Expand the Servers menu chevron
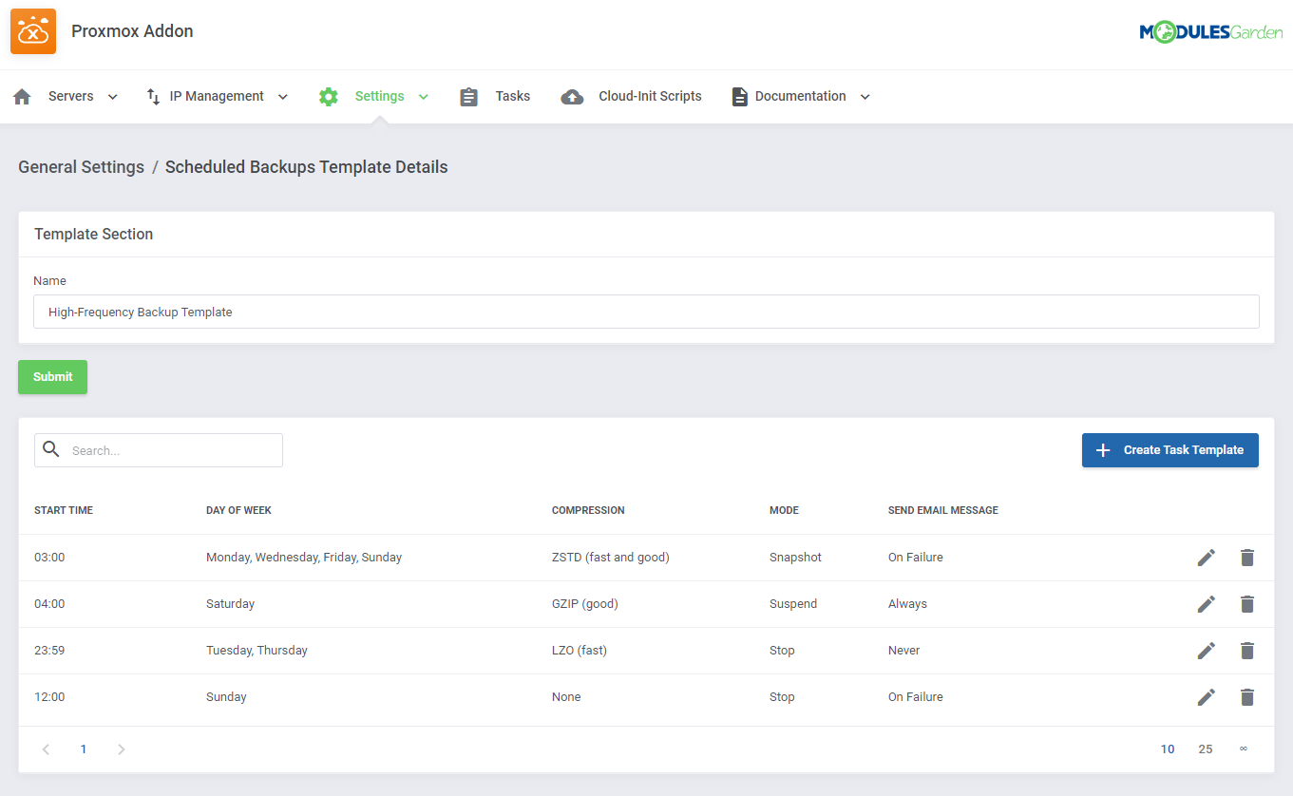The height and width of the screenshot is (796, 1293). coord(113,97)
